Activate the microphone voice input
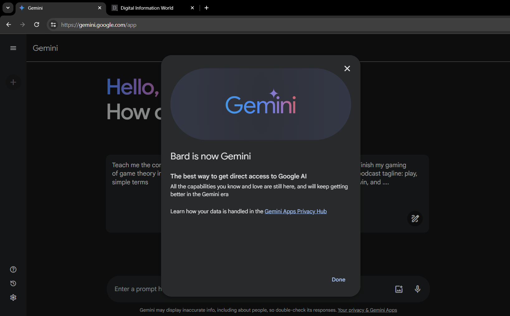Image resolution: width=510 pixels, height=316 pixels. point(417,289)
